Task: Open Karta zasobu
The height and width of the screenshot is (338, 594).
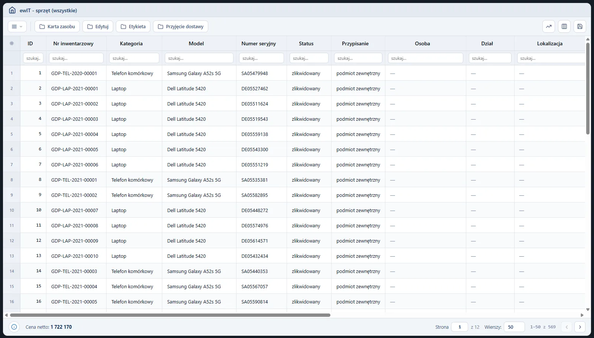Action: click(x=57, y=26)
